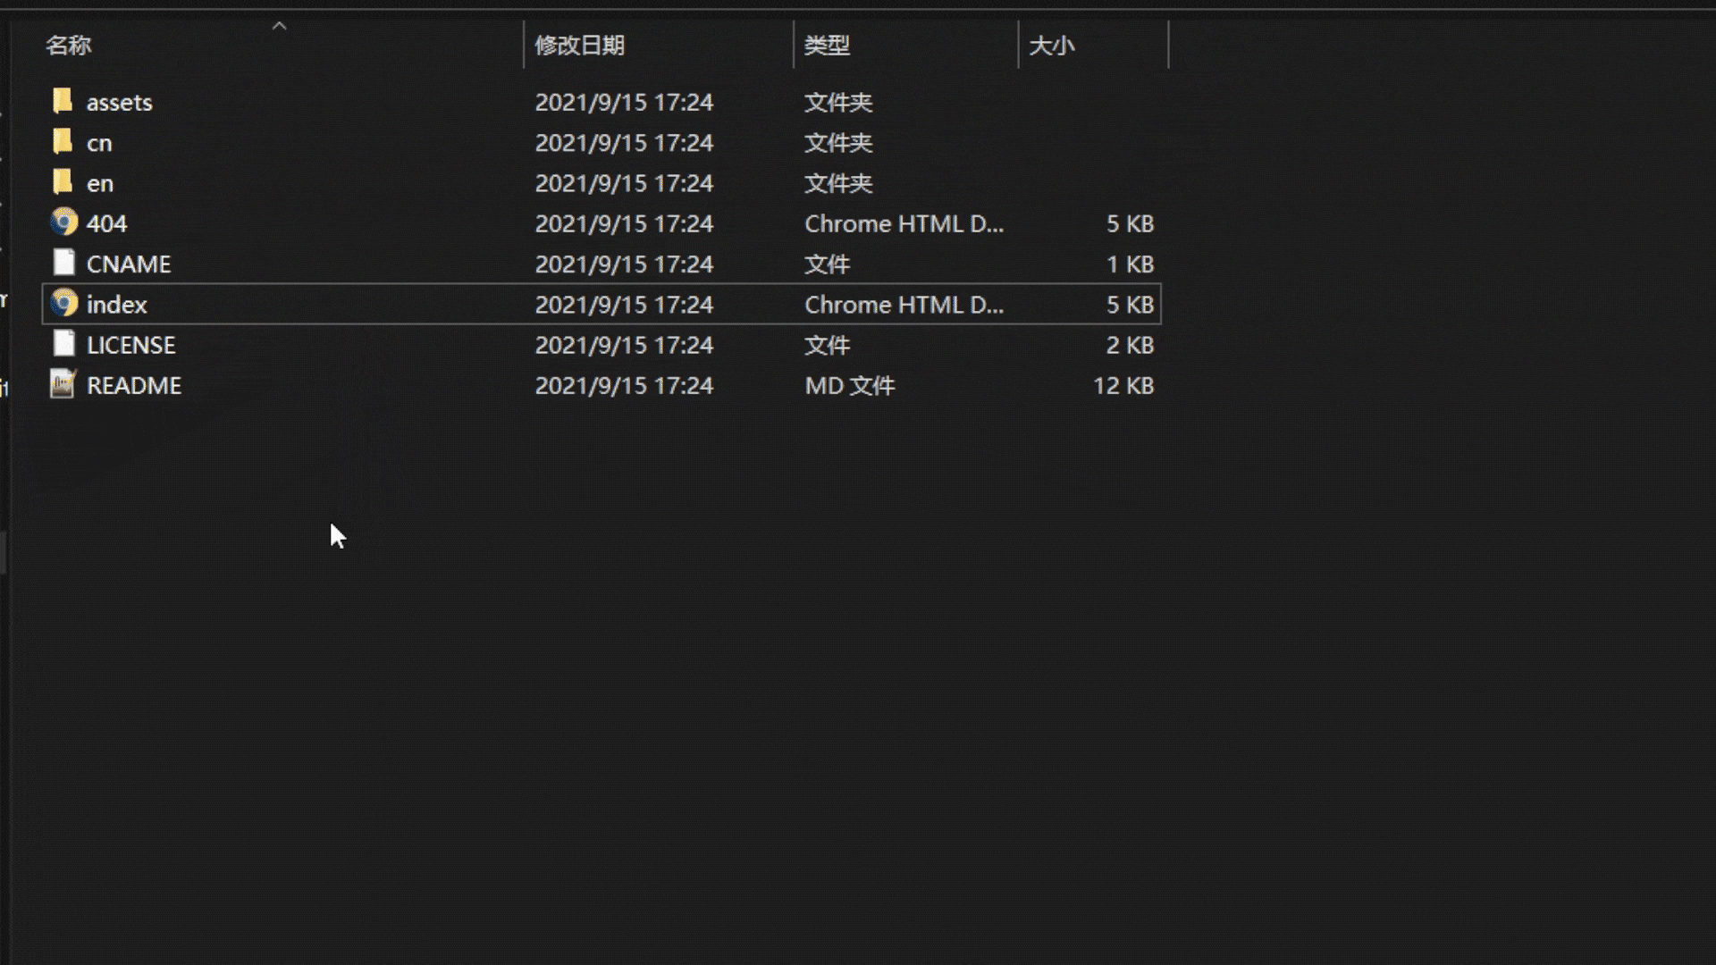Click the divider between 名称 and 修改日期 columns

(524, 46)
